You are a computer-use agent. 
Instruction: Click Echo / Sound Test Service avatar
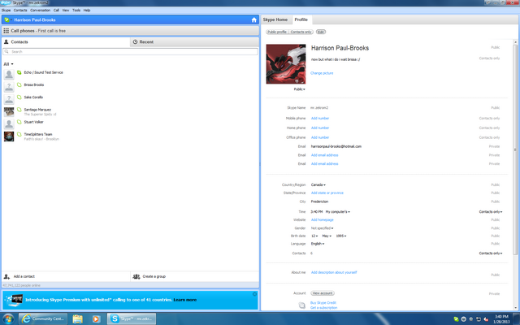click(9, 74)
